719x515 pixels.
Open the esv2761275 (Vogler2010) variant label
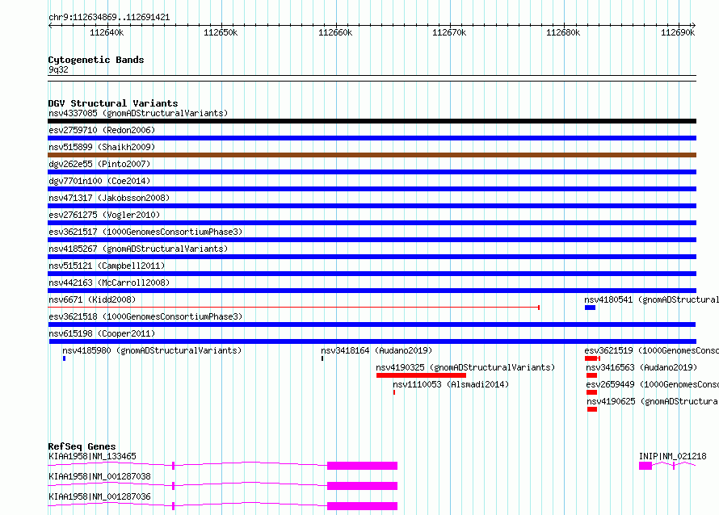pyautogui.click(x=104, y=215)
